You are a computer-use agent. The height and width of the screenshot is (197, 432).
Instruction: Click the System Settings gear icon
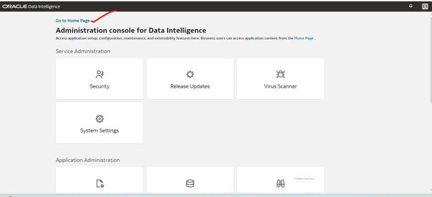[100, 119]
